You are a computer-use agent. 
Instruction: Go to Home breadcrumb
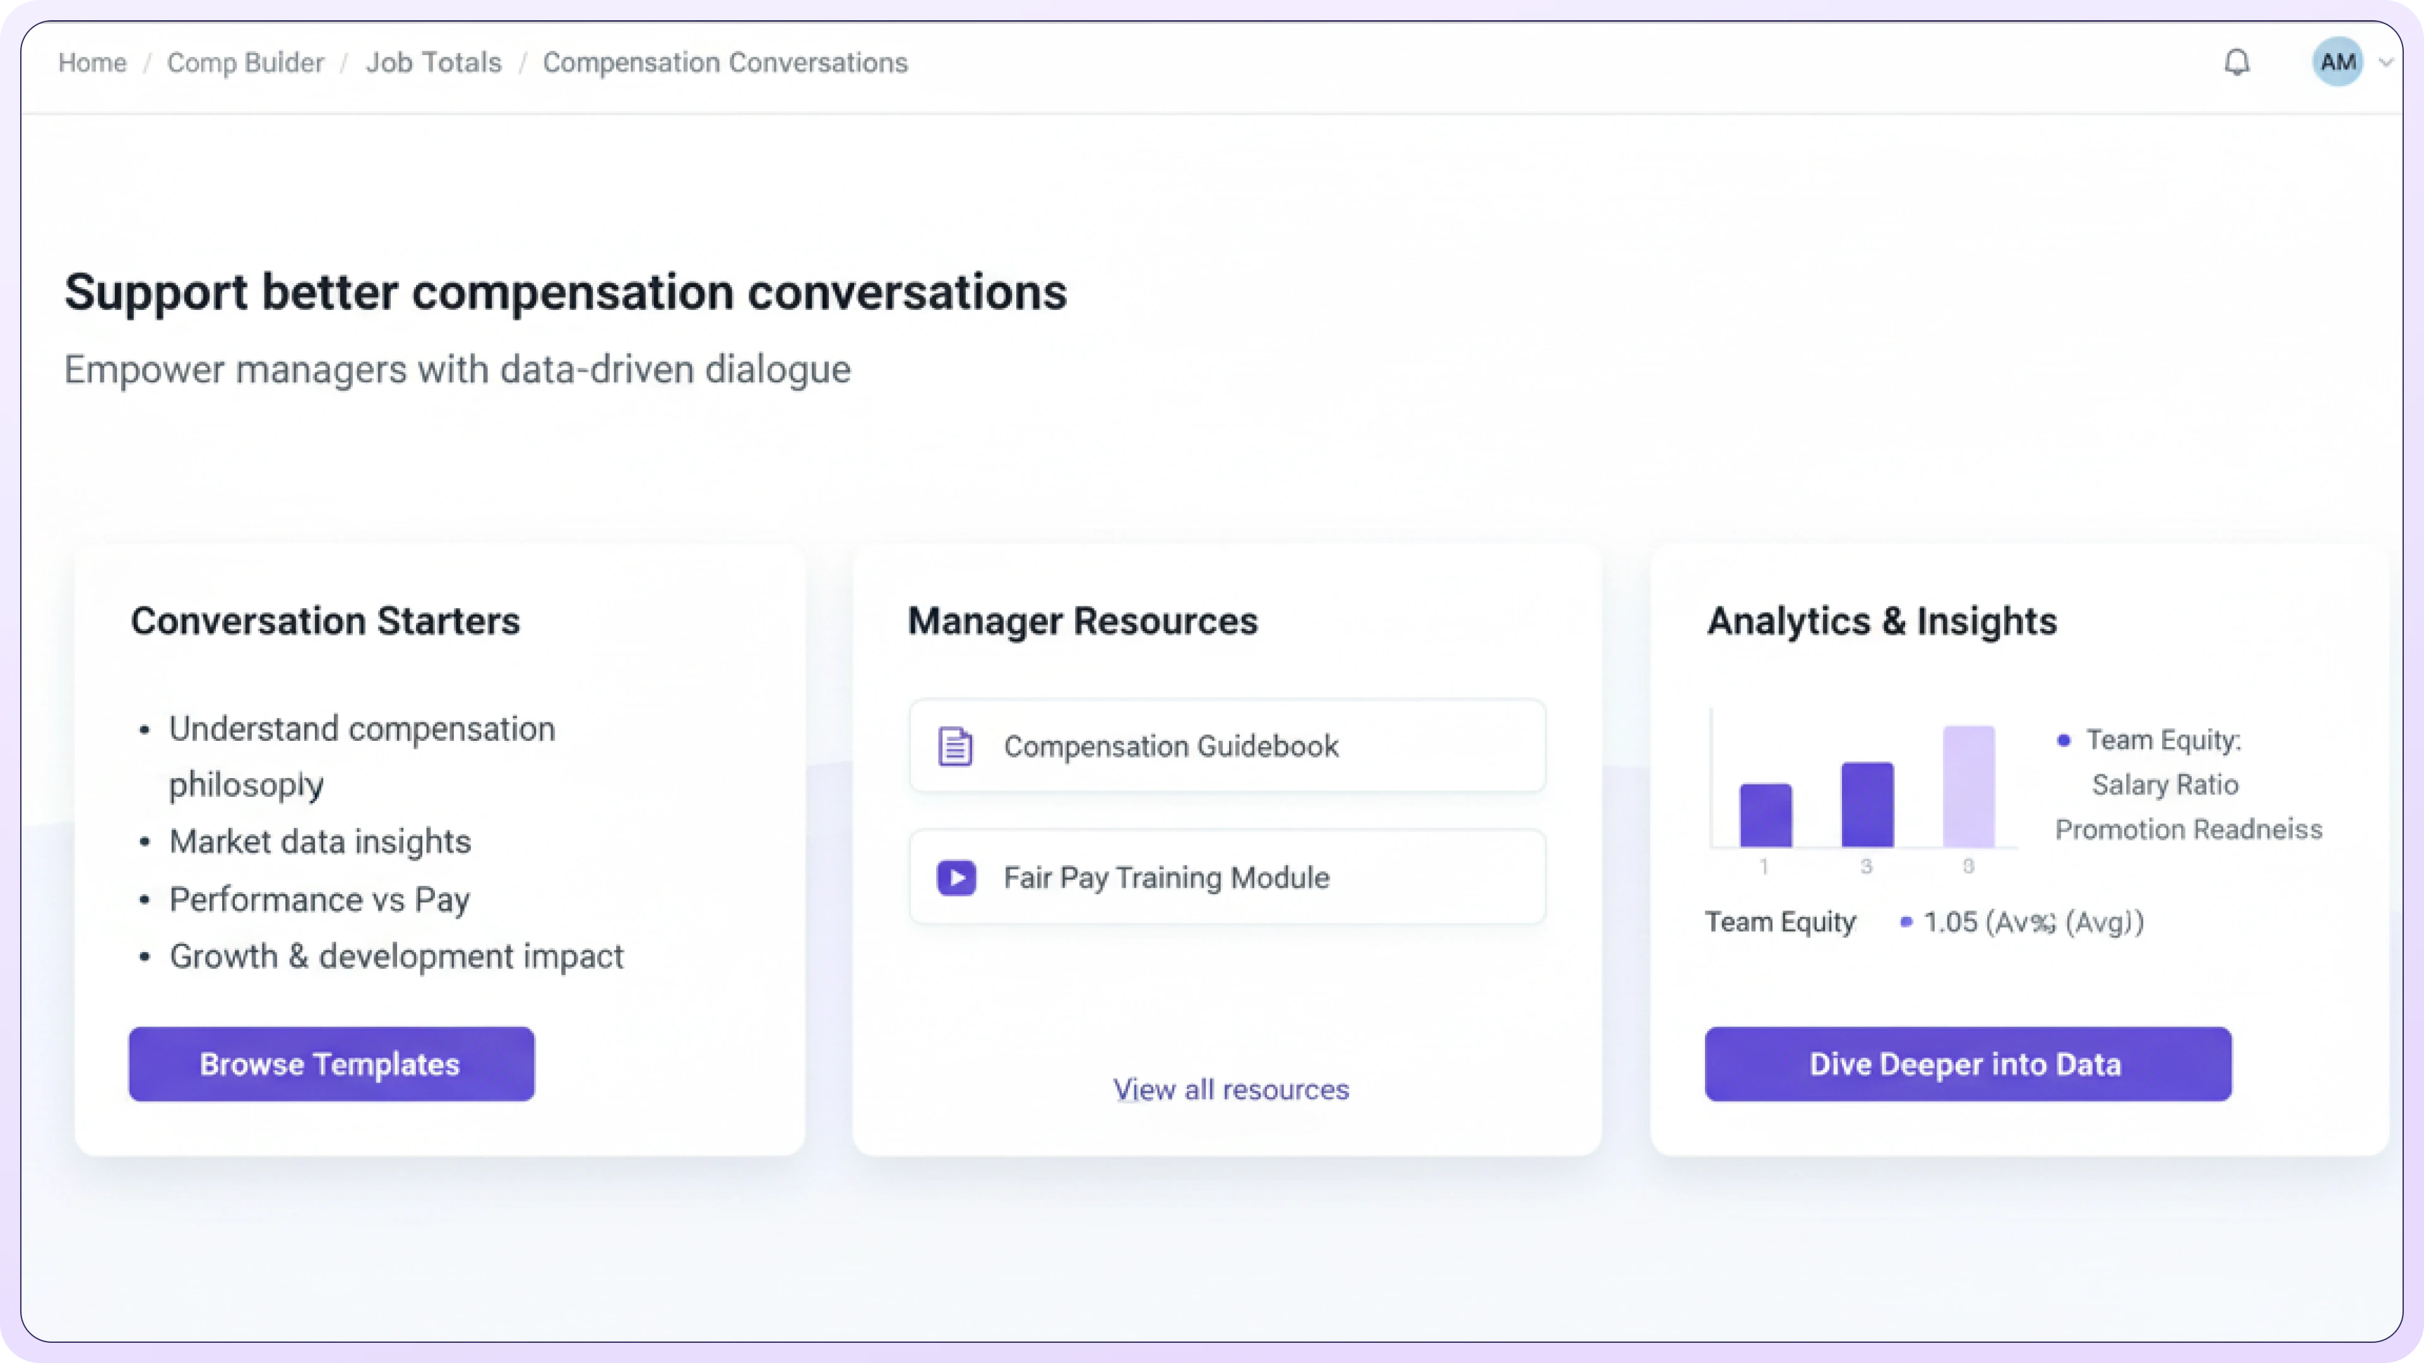pyautogui.click(x=92, y=63)
